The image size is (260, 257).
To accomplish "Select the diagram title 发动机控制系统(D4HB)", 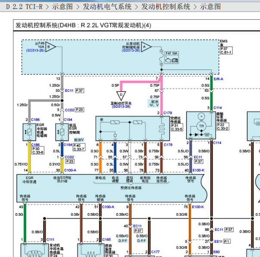I will pyautogui.click(x=83, y=25).
